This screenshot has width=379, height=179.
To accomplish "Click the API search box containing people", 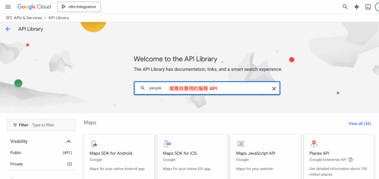I will click(207, 89).
